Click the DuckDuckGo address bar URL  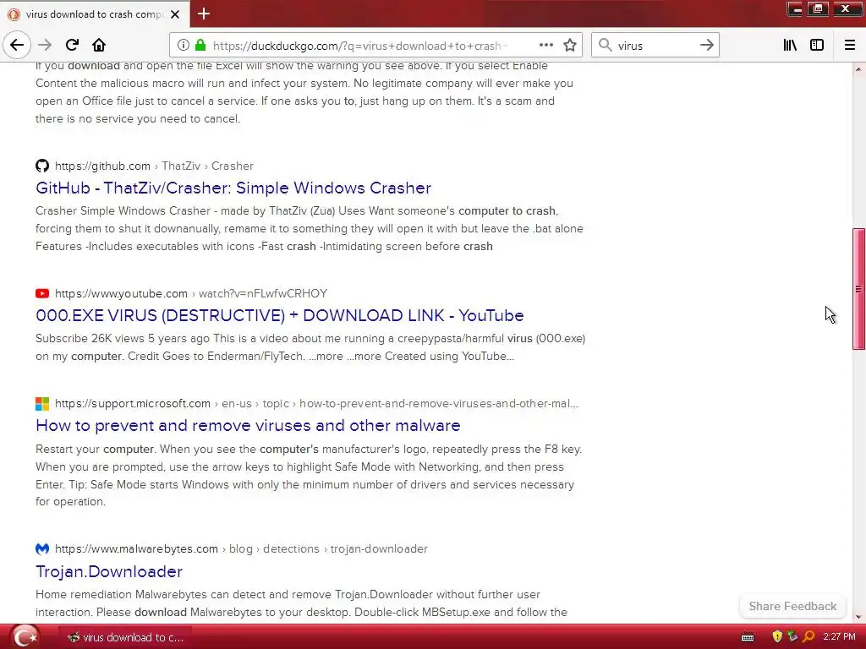359,46
